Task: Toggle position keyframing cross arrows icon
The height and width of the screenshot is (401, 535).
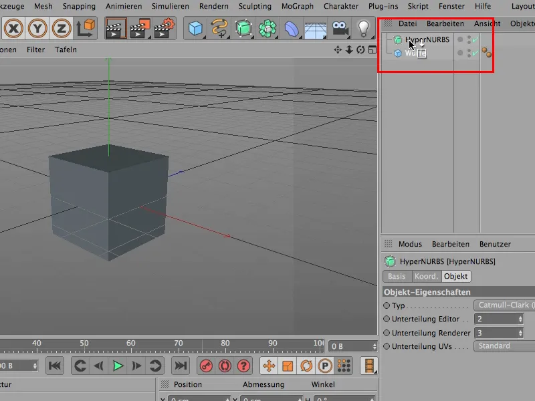Action: pos(269,366)
